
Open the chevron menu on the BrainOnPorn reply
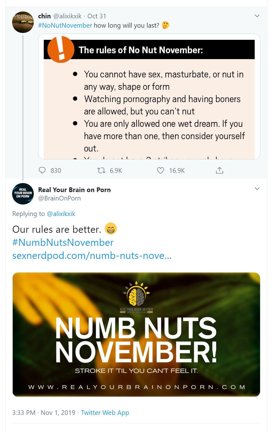[257, 189]
